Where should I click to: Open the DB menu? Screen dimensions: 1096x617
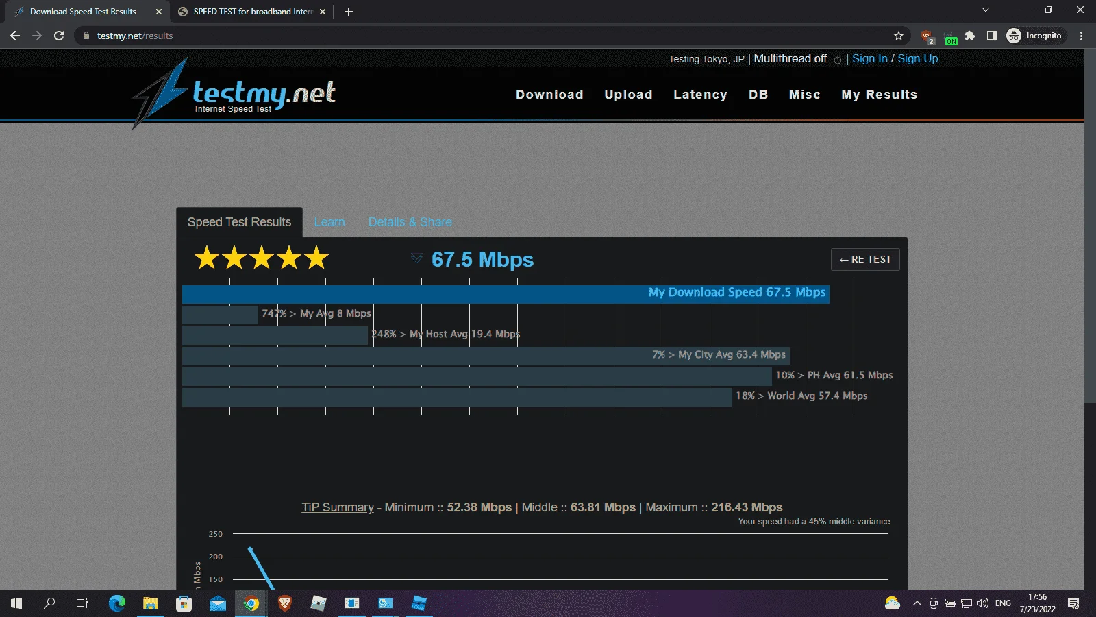758,95
